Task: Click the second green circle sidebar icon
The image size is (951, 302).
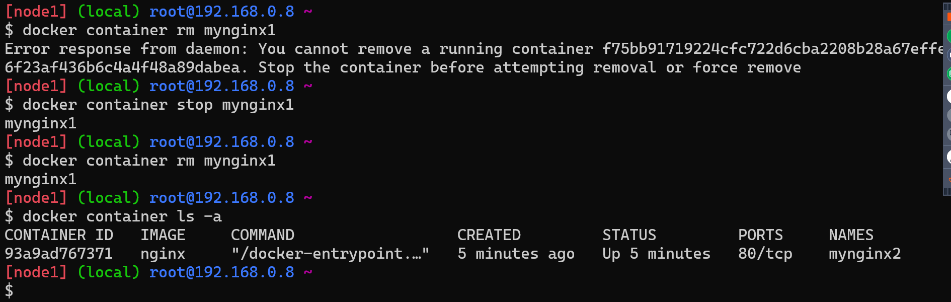Action: pyautogui.click(x=948, y=74)
